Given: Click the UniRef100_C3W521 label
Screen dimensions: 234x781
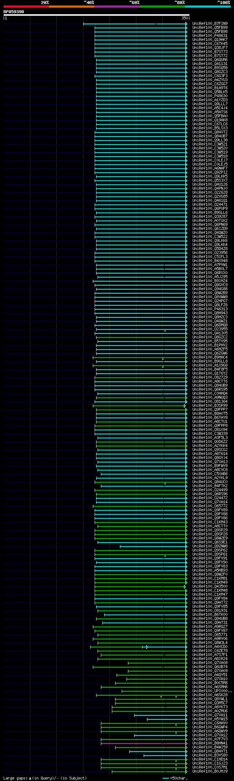Looking at the screenshot, I should (x=210, y=144).
